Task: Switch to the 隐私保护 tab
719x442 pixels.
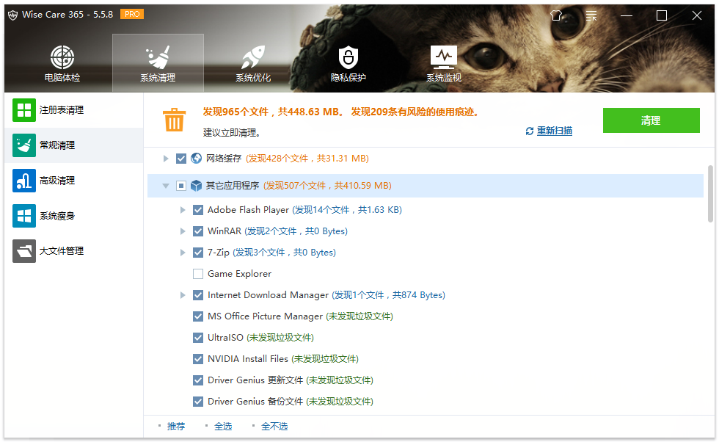Action: point(348,63)
